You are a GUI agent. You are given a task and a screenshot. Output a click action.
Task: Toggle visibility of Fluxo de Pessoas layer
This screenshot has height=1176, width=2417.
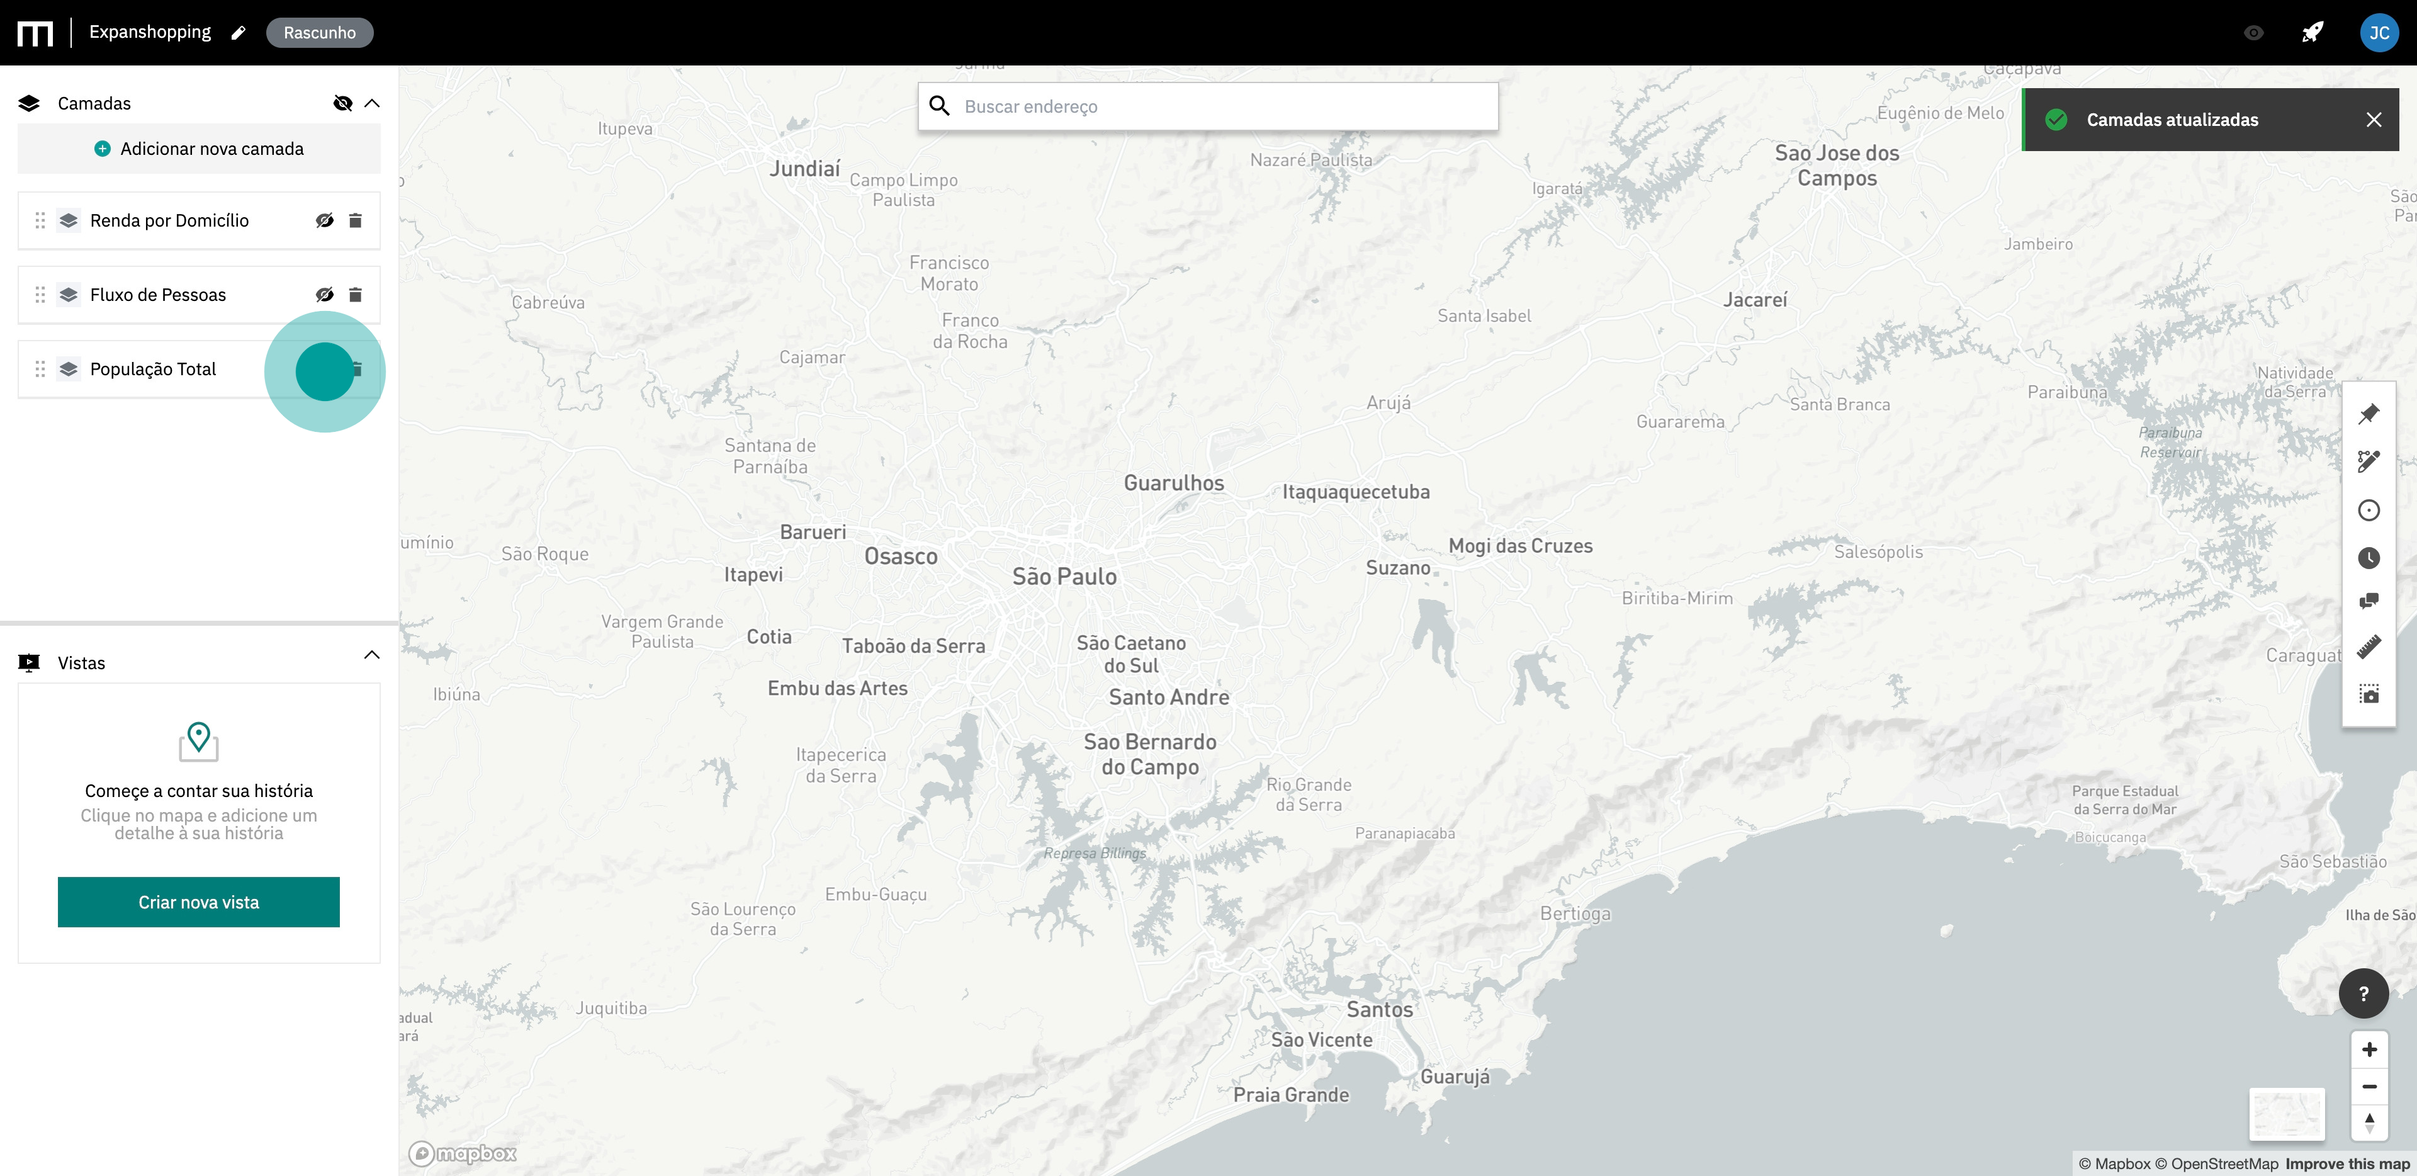click(325, 295)
